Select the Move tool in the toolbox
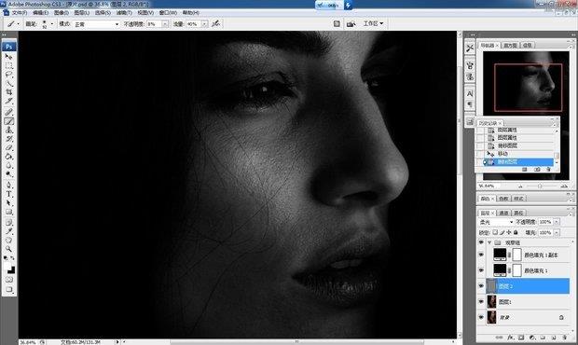 (x=8, y=57)
